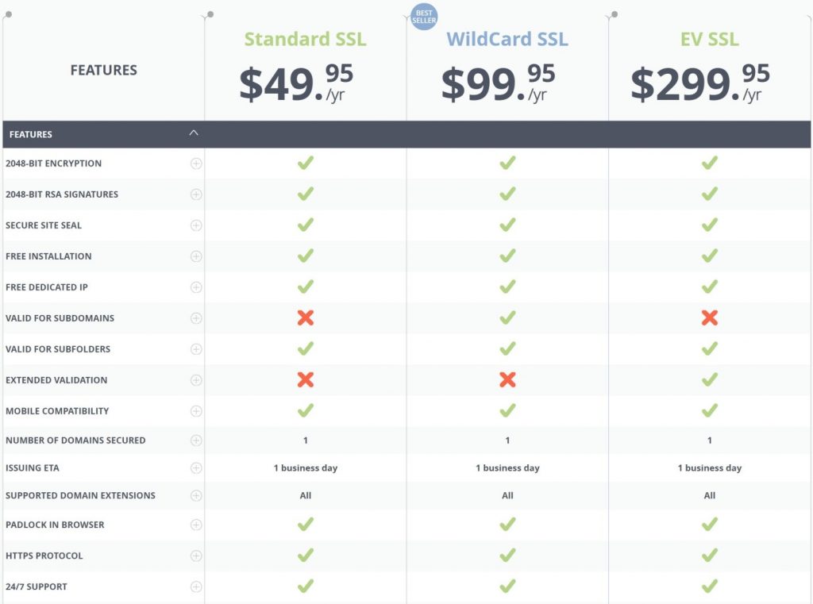813x604 pixels.
Task: Click the $299.95/yr price
Action: point(700,82)
